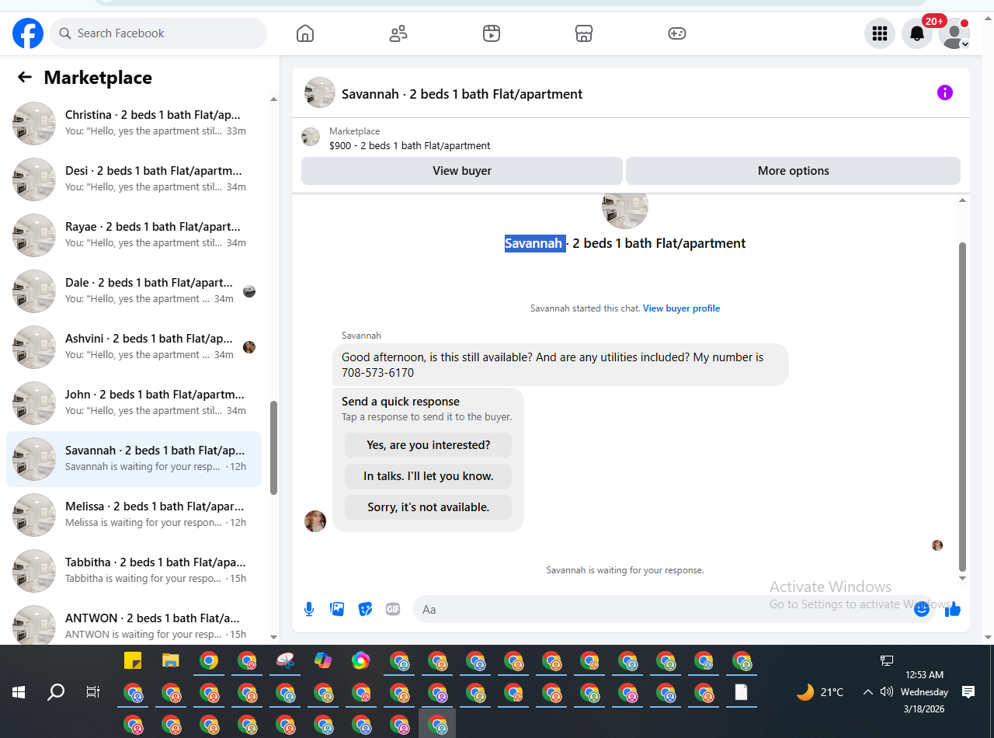Click the chat header title Savannah · 2 beds

click(462, 94)
